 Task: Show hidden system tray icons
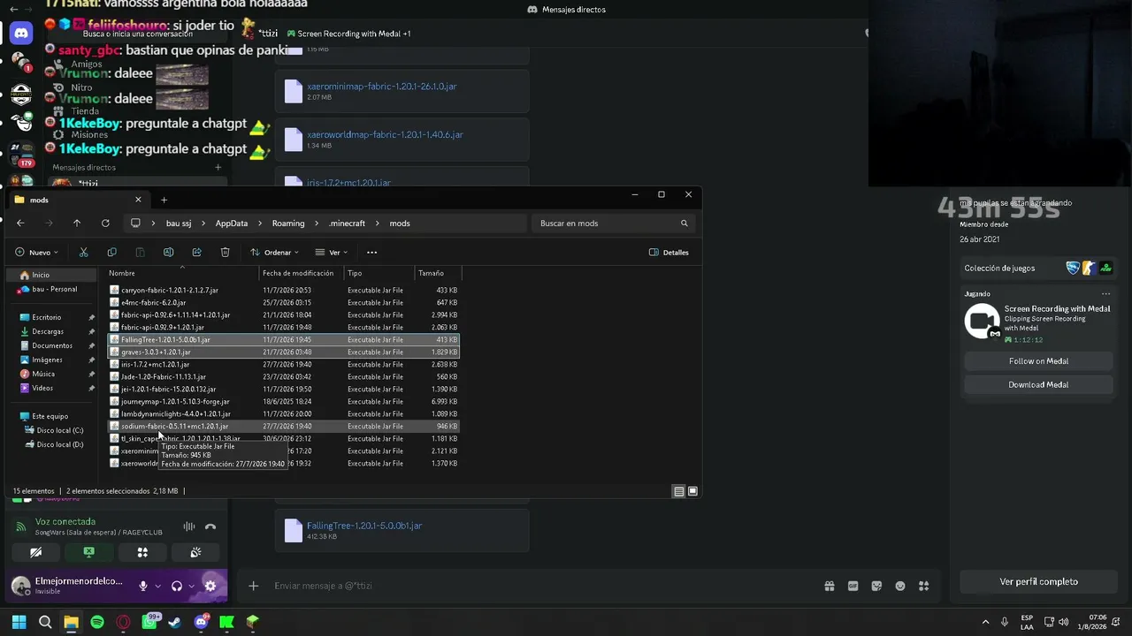click(985, 623)
